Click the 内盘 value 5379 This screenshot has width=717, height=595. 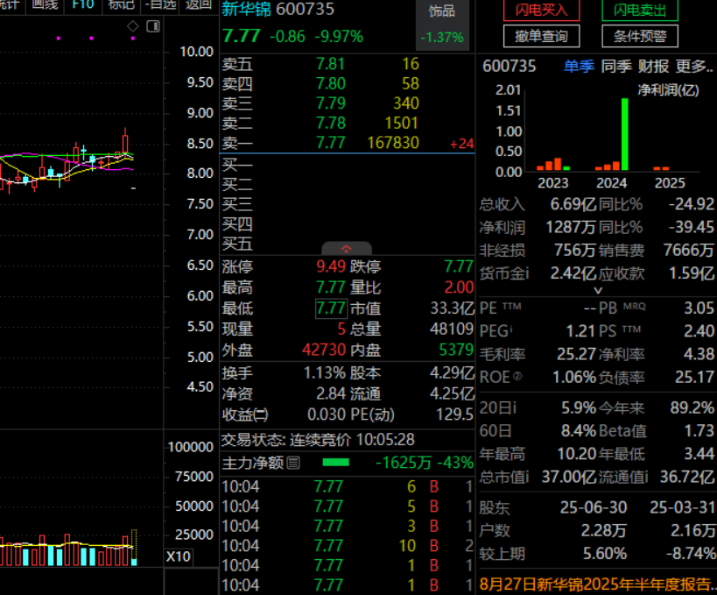pyautogui.click(x=456, y=351)
